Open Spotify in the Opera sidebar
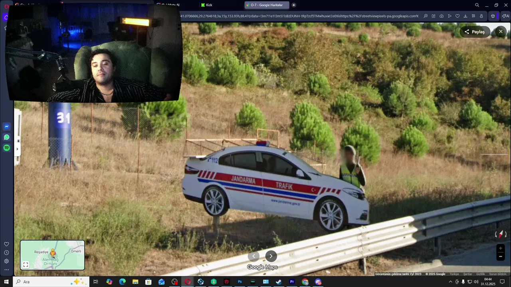This screenshot has width=511, height=287. pyautogui.click(x=6, y=148)
